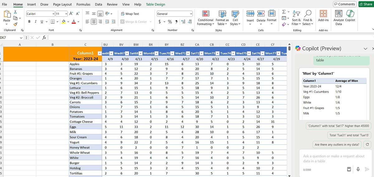Toggle Wrap Text on
The image size is (374, 177).
[129, 14]
